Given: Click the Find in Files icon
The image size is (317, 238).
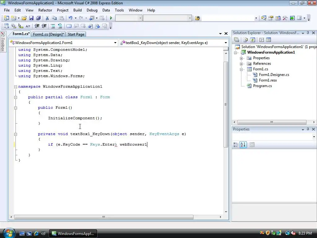Looking at the screenshot, I should click(197, 18).
